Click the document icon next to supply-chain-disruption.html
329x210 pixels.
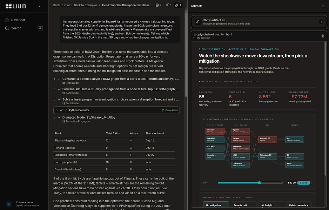323,36
